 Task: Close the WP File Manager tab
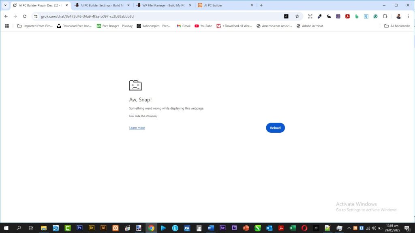tap(190, 5)
